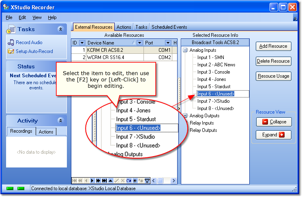302x197 pixels.
Task: Open the filter funnel in navigator
Action: click(x=147, y=181)
